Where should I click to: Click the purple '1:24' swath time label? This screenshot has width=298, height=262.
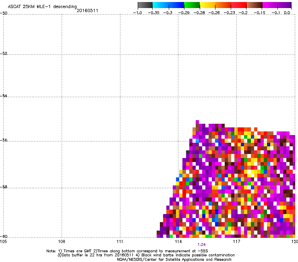click(201, 245)
